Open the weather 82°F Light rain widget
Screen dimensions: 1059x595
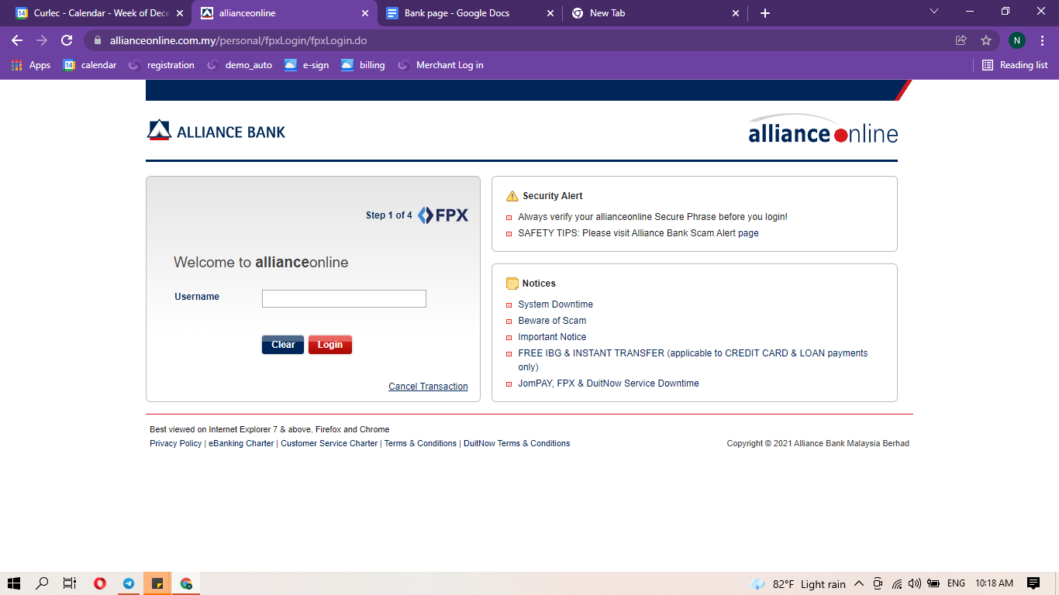tap(798, 584)
